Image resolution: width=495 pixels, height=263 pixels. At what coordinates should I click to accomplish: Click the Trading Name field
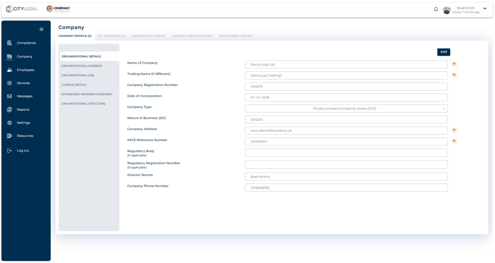(x=346, y=75)
